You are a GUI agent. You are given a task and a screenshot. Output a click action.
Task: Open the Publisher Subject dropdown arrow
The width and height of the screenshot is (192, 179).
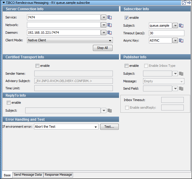pos(175,74)
